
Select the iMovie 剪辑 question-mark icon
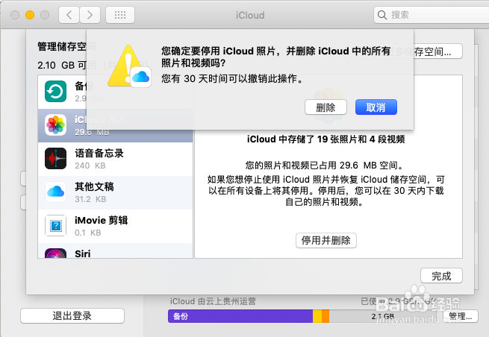point(55,225)
